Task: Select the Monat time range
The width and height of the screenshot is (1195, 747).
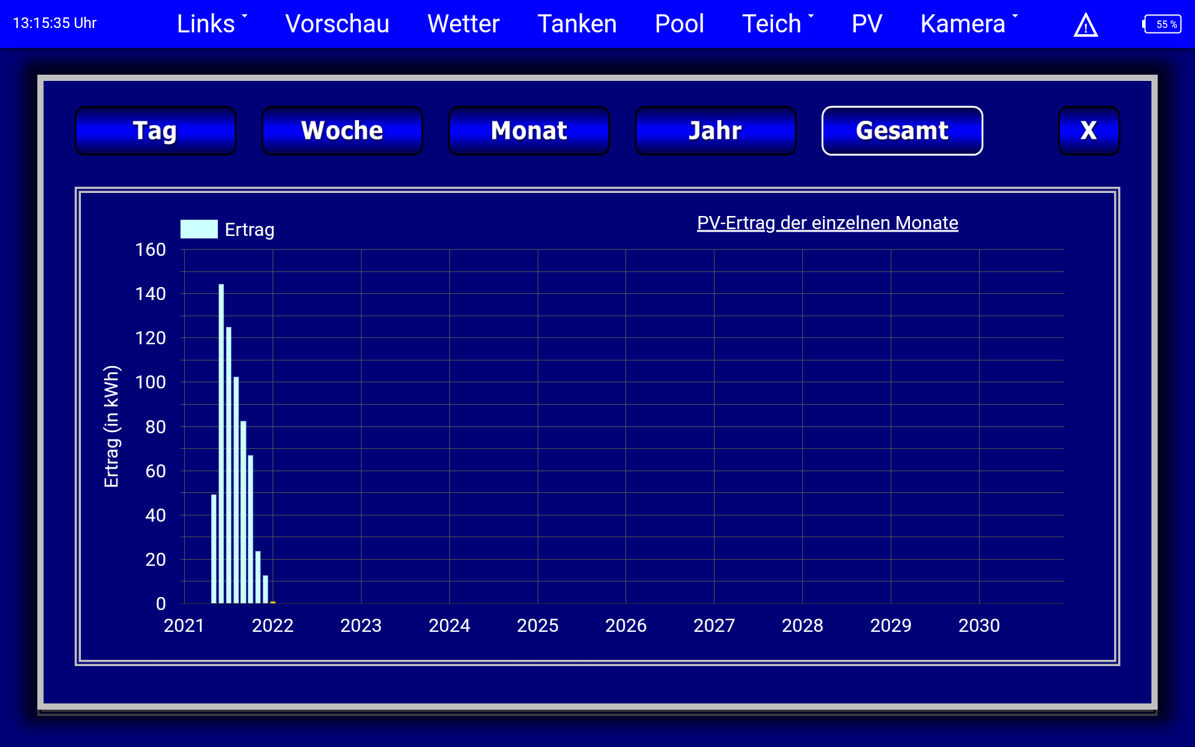Action: click(x=528, y=131)
